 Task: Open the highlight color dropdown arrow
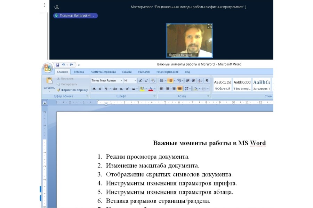coord(146,89)
